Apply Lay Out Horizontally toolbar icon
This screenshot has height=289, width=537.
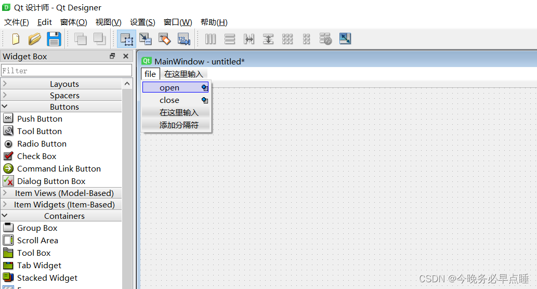[211, 39]
